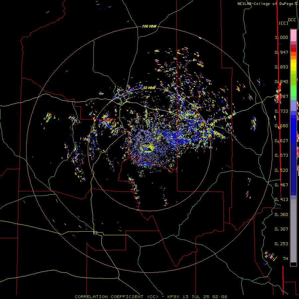Click the 0.413 scale value
The image size is (299, 299).
pyautogui.click(x=281, y=200)
